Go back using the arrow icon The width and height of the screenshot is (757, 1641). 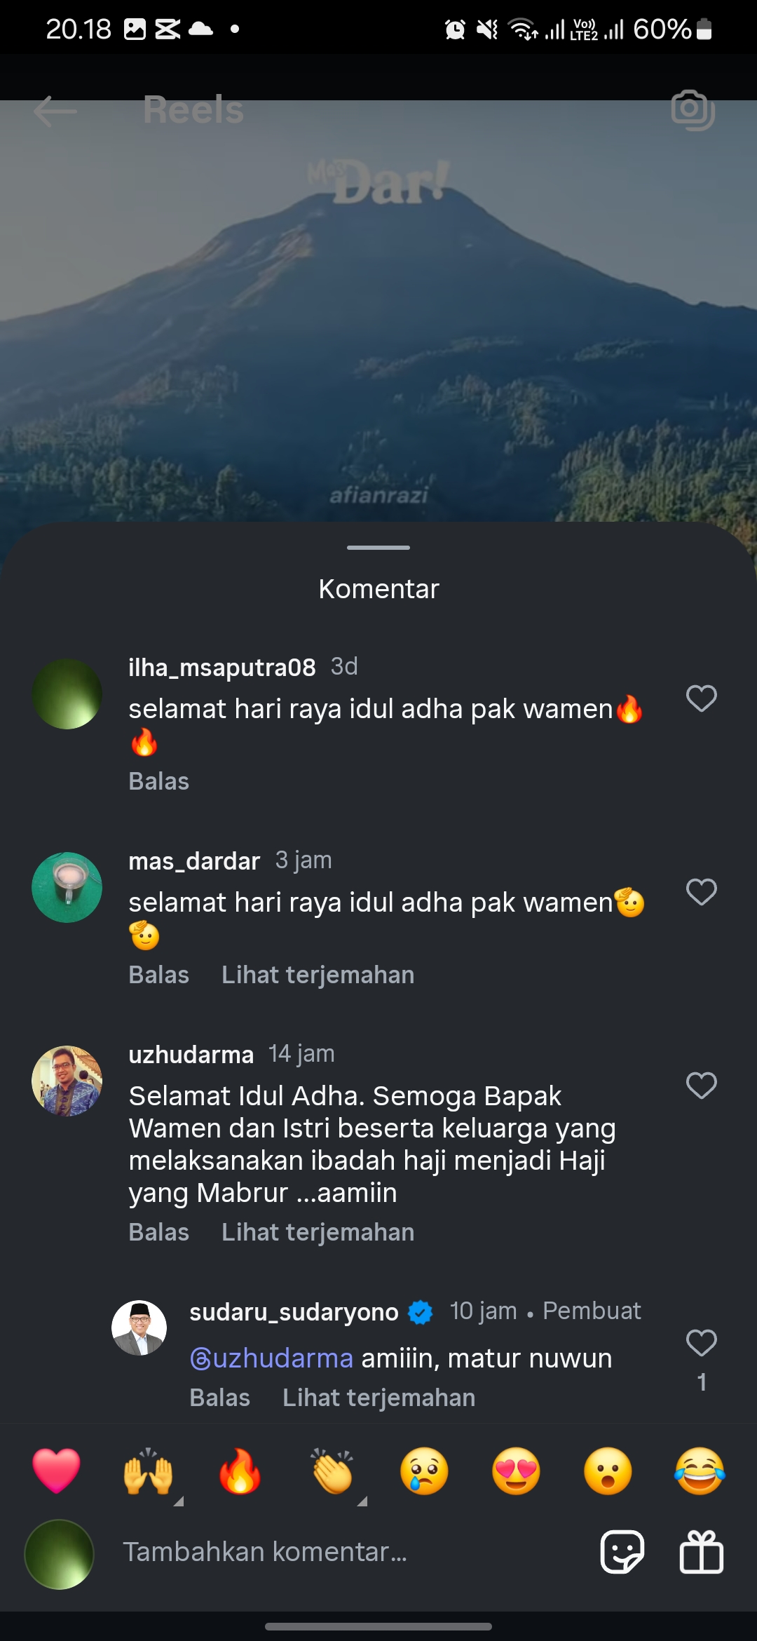point(55,111)
